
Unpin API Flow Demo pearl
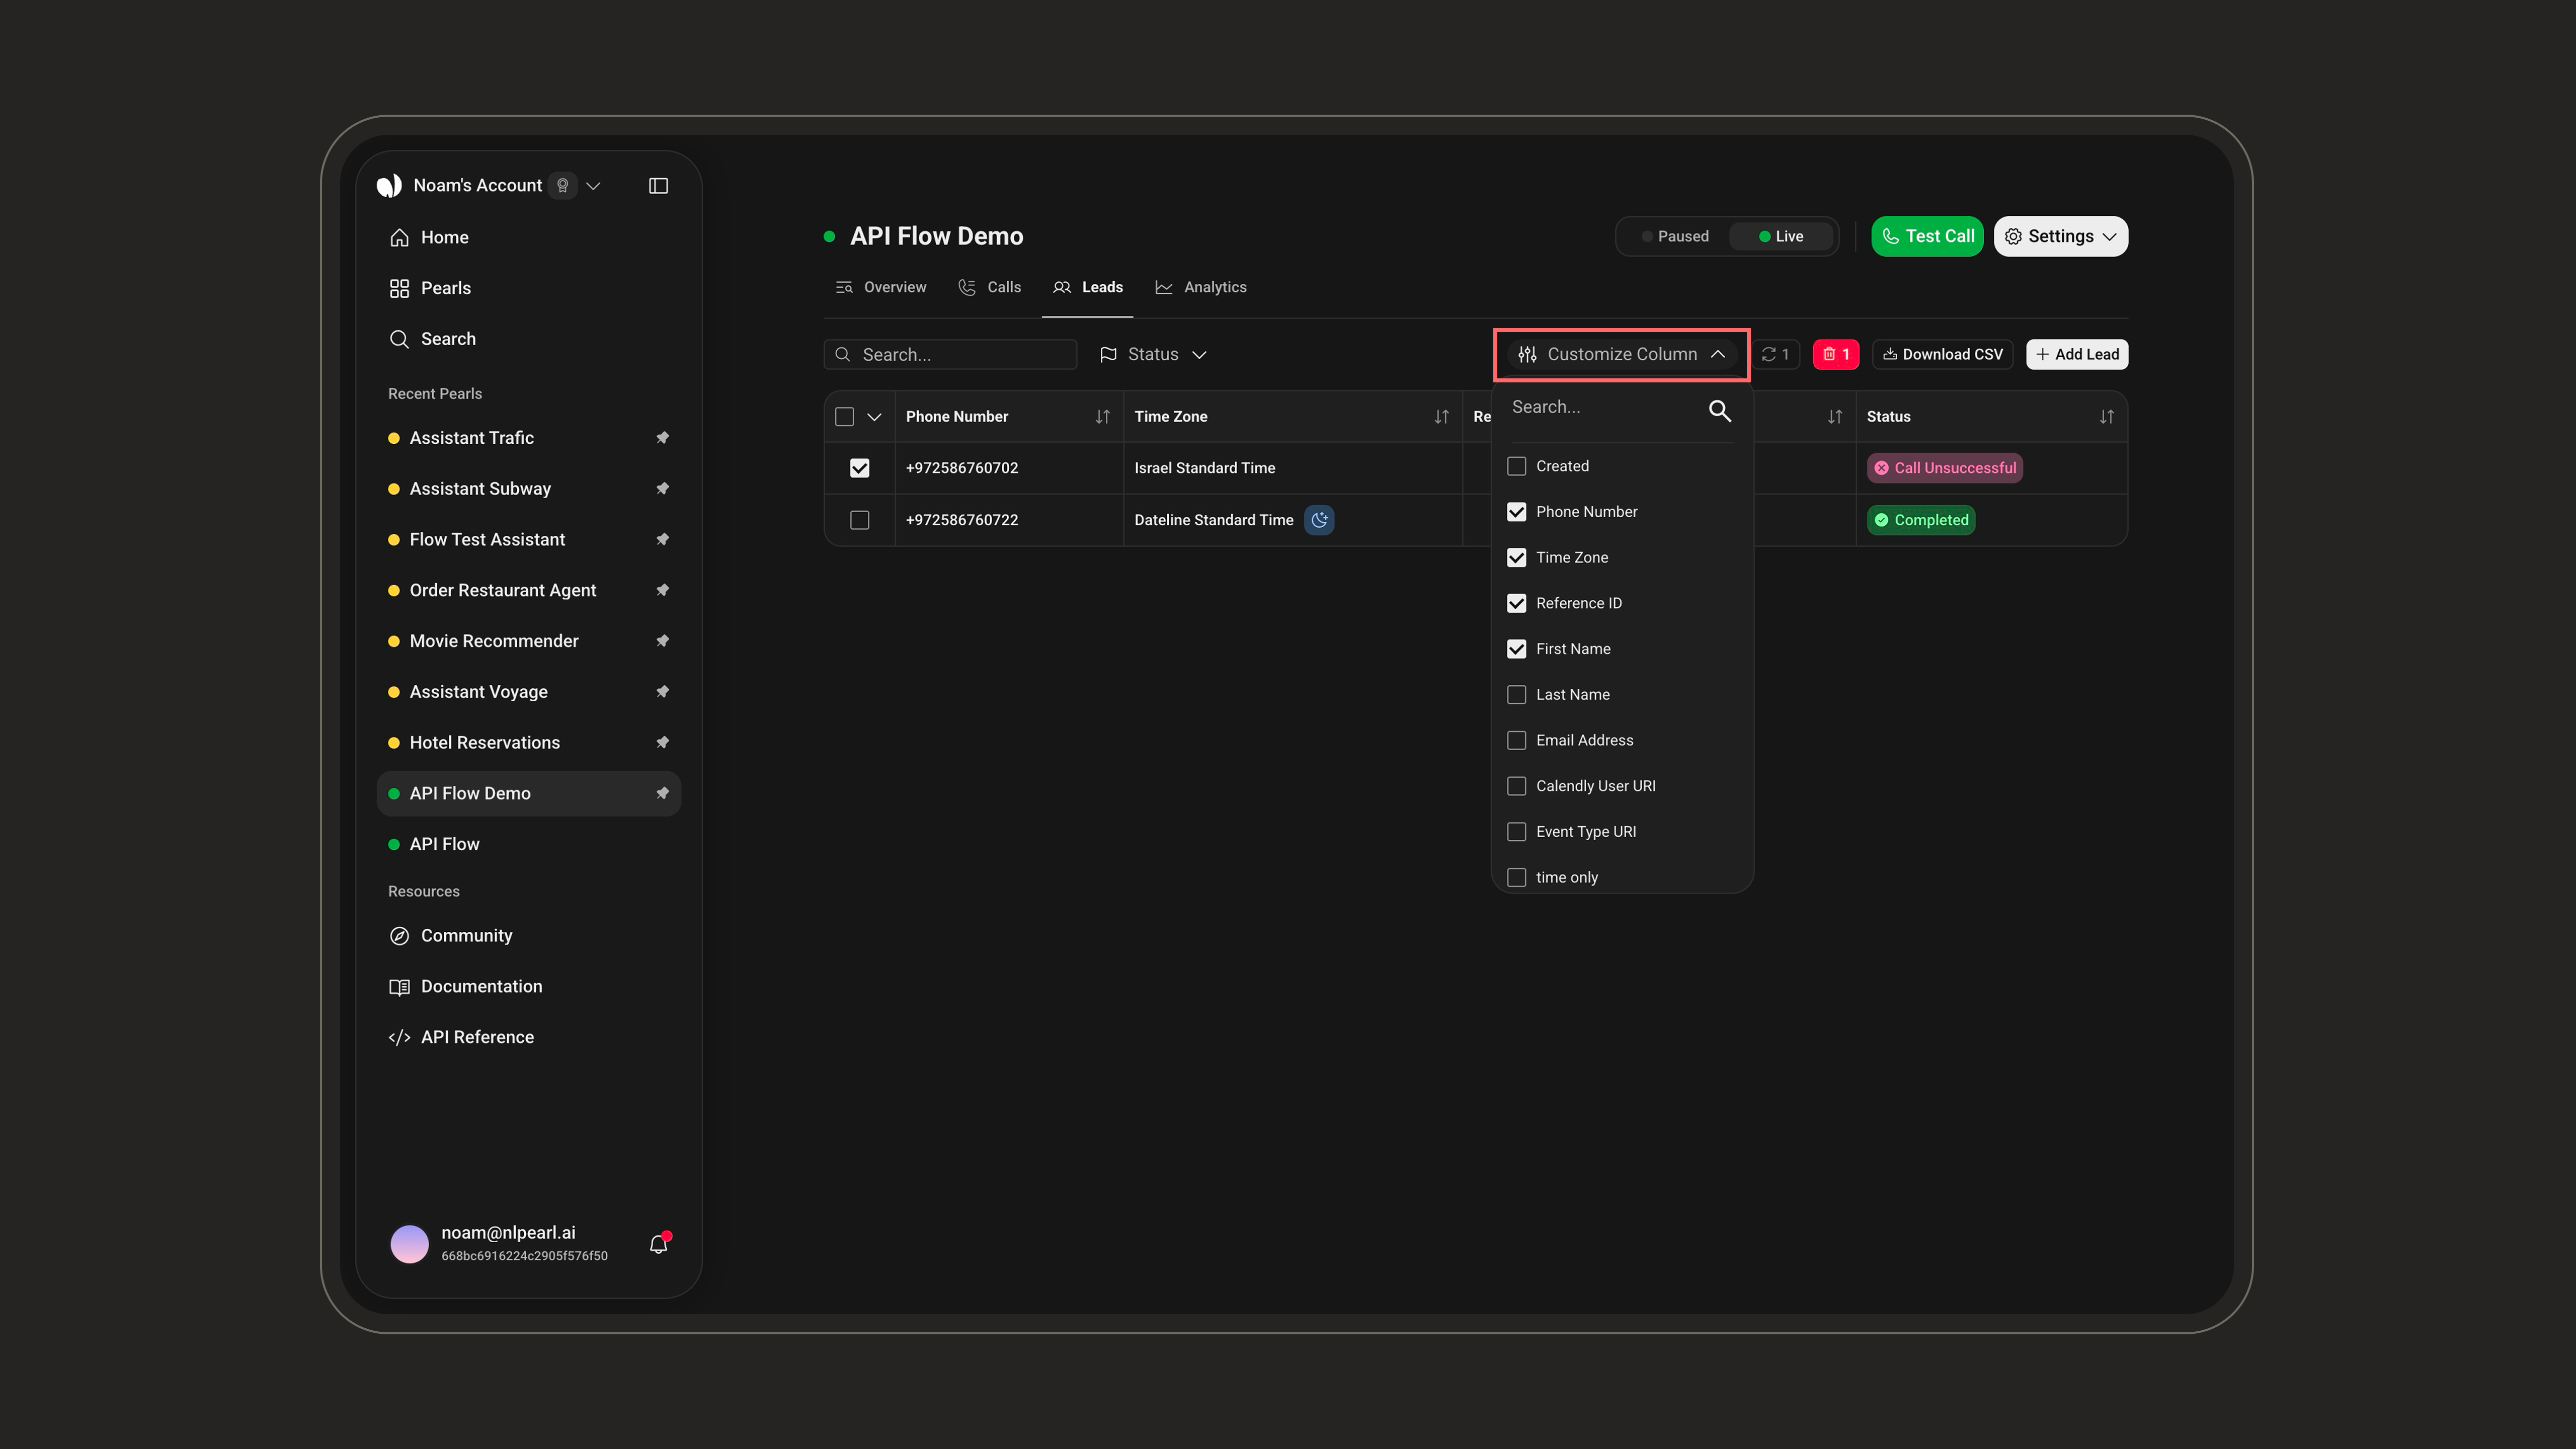pyautogui.click(x=662, y=793)
